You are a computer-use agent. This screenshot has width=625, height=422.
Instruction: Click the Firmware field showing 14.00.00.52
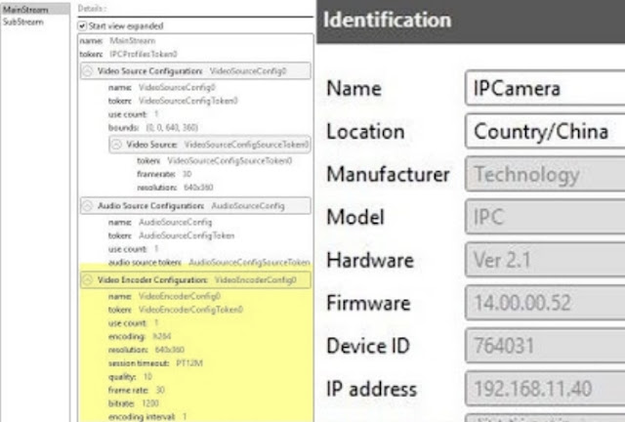click(545, 303)
